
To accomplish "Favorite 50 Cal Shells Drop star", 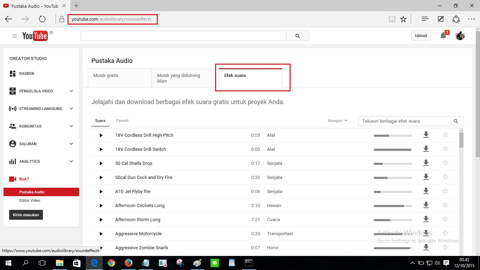I will [x=446, y=163].
